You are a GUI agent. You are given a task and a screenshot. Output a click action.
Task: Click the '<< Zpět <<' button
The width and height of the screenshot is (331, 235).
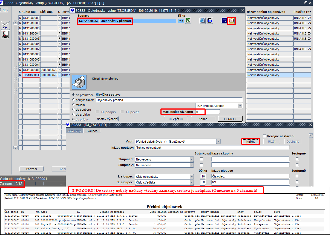(x=176, y=119)
